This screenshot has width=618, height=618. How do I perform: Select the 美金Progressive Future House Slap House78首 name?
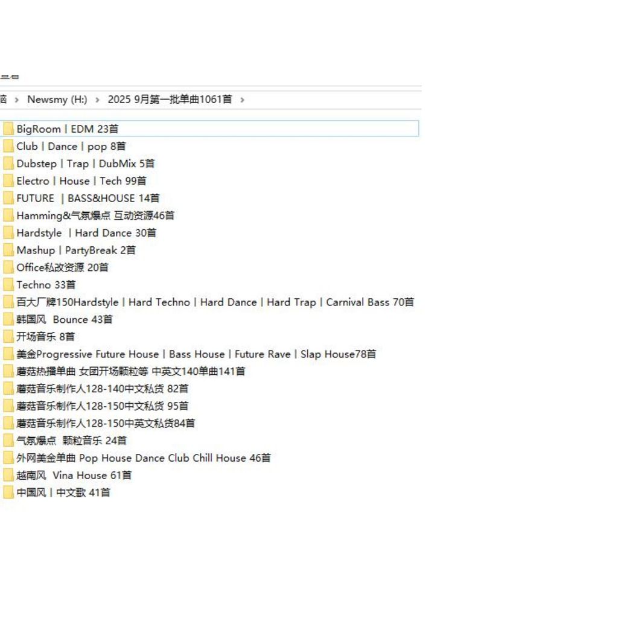click(x=196, y=355)
